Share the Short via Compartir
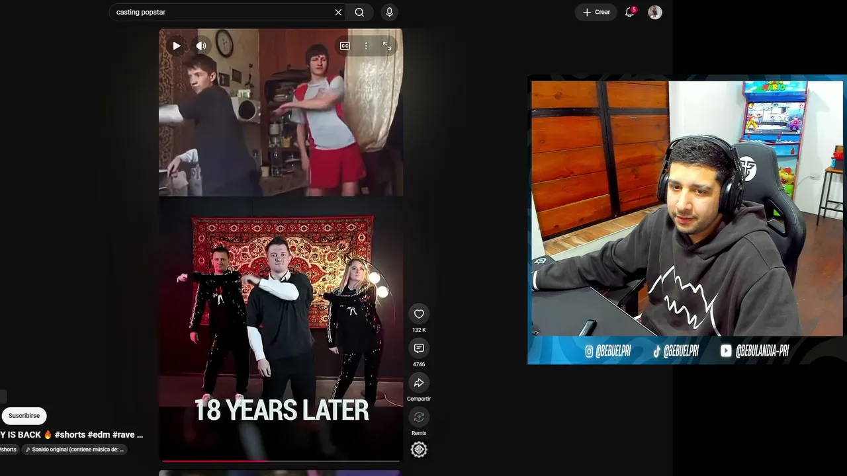Image resolution: width=847 pixels, height=476 pixels. point(419,383)
